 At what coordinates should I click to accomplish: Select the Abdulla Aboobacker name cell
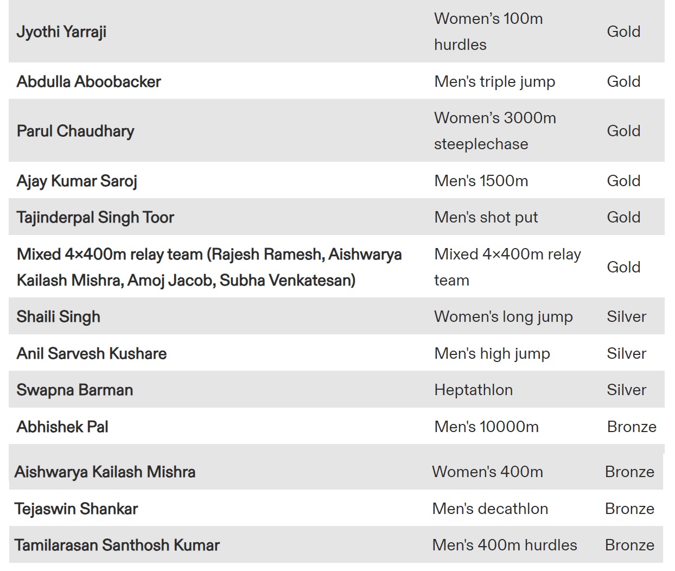(88, 81)
